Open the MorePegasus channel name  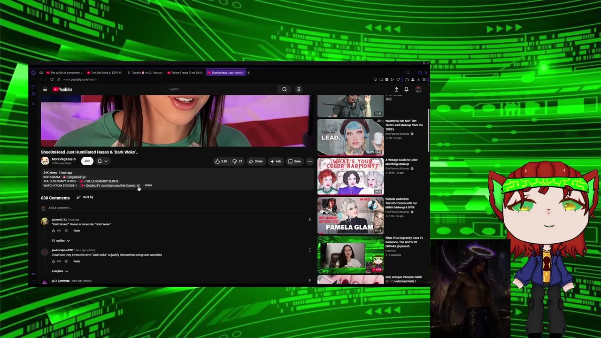coord(62,159)
